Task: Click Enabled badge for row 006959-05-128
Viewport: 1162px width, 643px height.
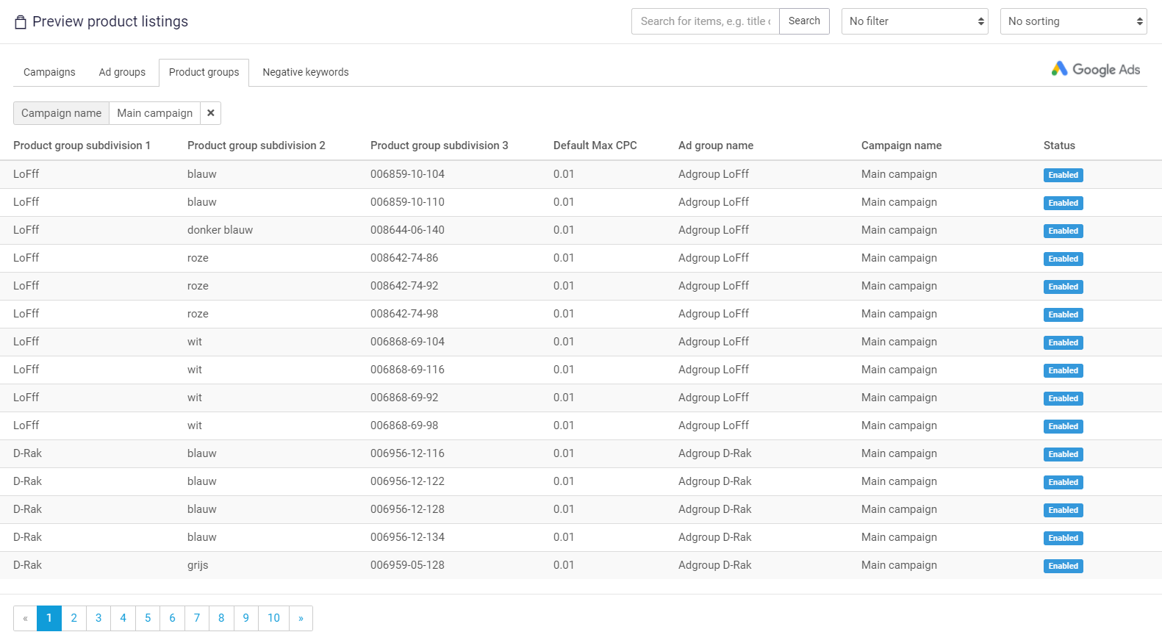Action: coord(1063,566)
